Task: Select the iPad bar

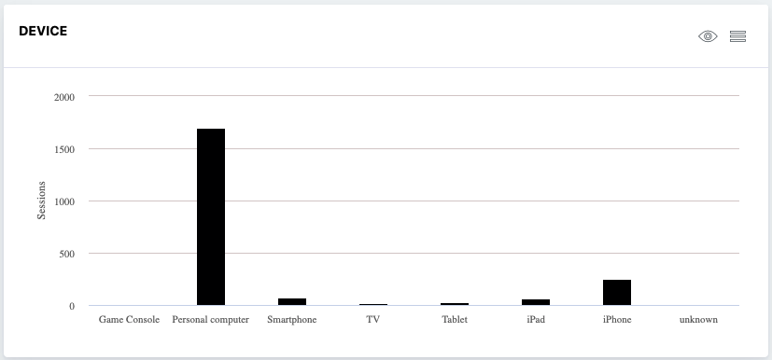Action: tap(536, 302)
